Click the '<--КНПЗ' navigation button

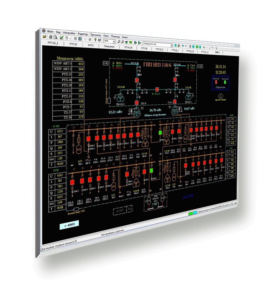(69, 225)
